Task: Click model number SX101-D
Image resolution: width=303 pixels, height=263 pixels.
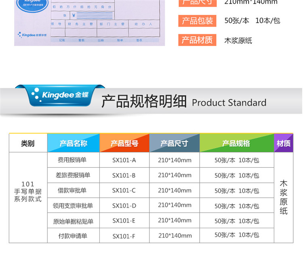Action: (x=124, y=206)
